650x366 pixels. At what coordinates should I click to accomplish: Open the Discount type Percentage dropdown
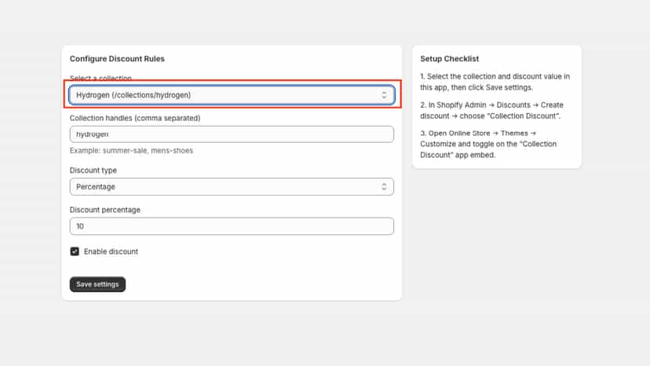point(232,187)
